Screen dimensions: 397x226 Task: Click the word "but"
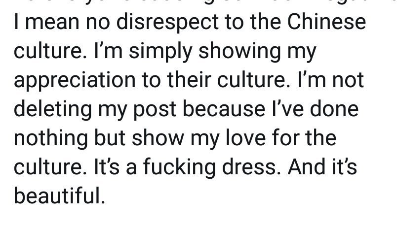coord(110,138)
